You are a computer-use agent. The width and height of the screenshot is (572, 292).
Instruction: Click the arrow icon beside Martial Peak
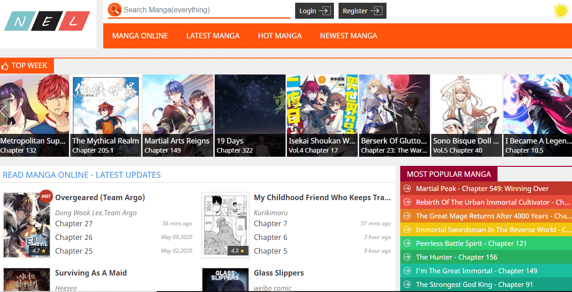(x=407, y=189)
